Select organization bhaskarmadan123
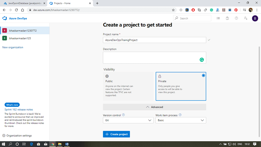Screen dimensions: 261x147 pyautogui.click(x=25, y=38)
